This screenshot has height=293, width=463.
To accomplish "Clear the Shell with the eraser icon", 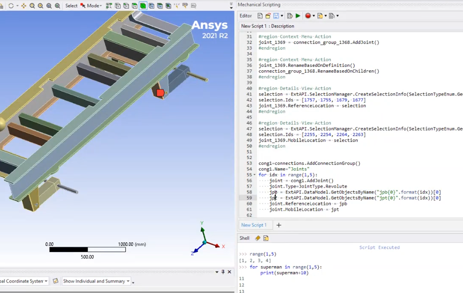I will pyautogui.click(x=257, y=238).
